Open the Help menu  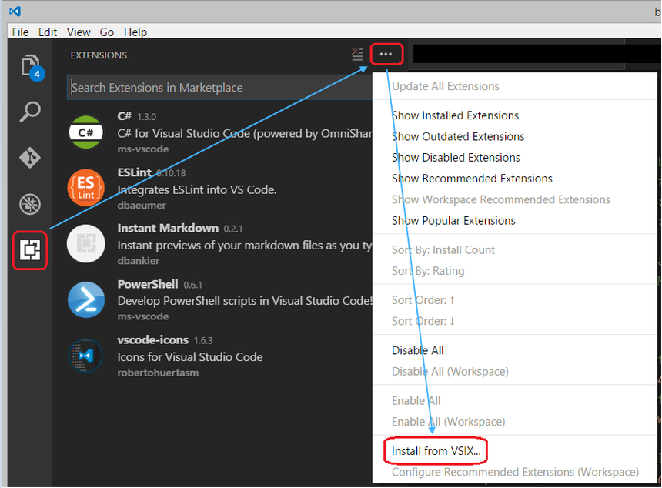coord(135,32)
